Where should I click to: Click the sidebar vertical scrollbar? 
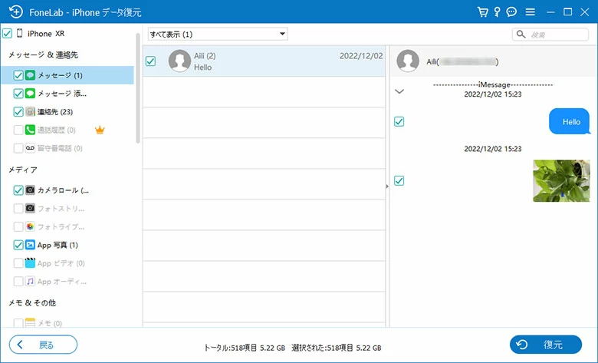point(138,92)
